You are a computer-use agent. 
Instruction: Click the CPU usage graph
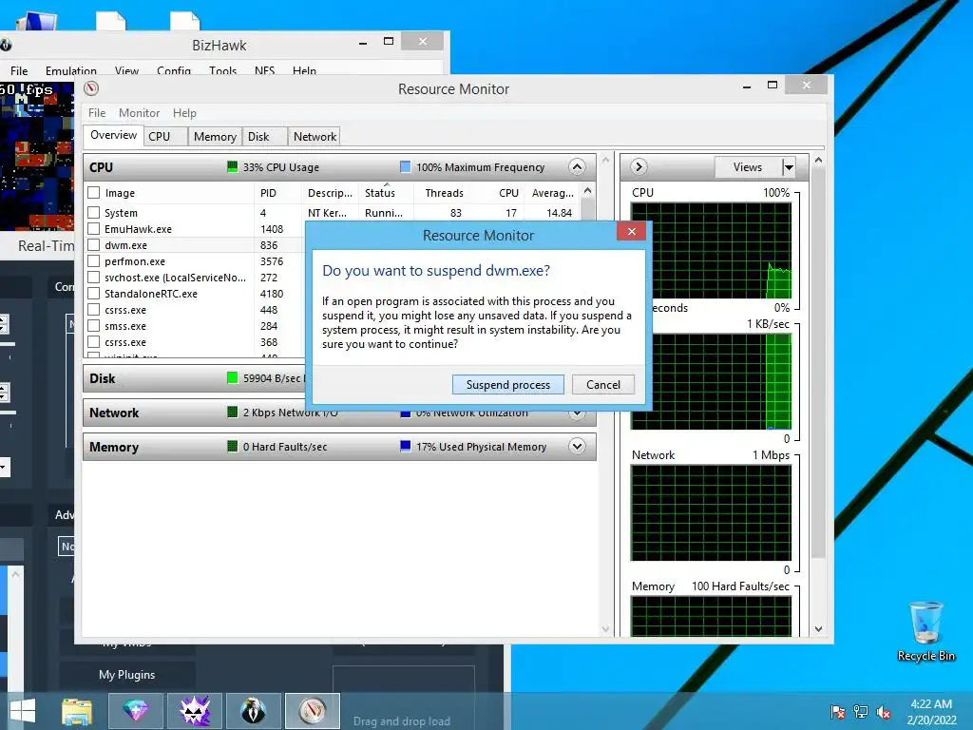pos(711,251)
